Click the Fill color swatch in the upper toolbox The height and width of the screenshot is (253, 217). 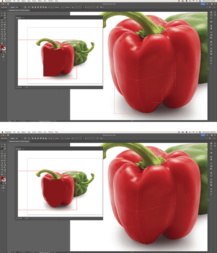tap(2, 47)
